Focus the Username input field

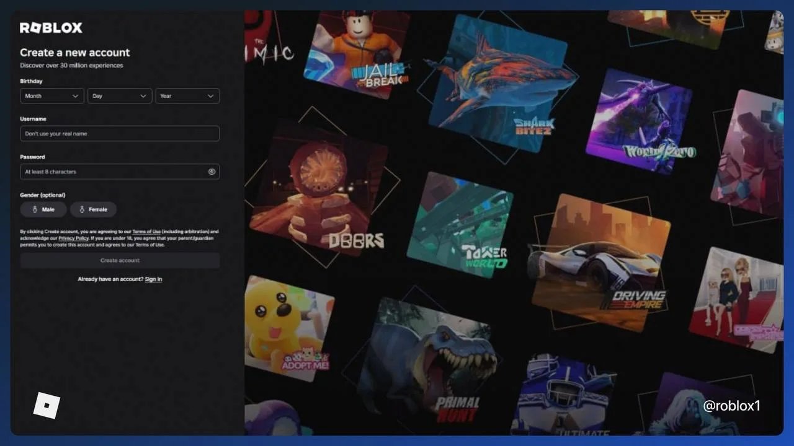click(120, 134)
